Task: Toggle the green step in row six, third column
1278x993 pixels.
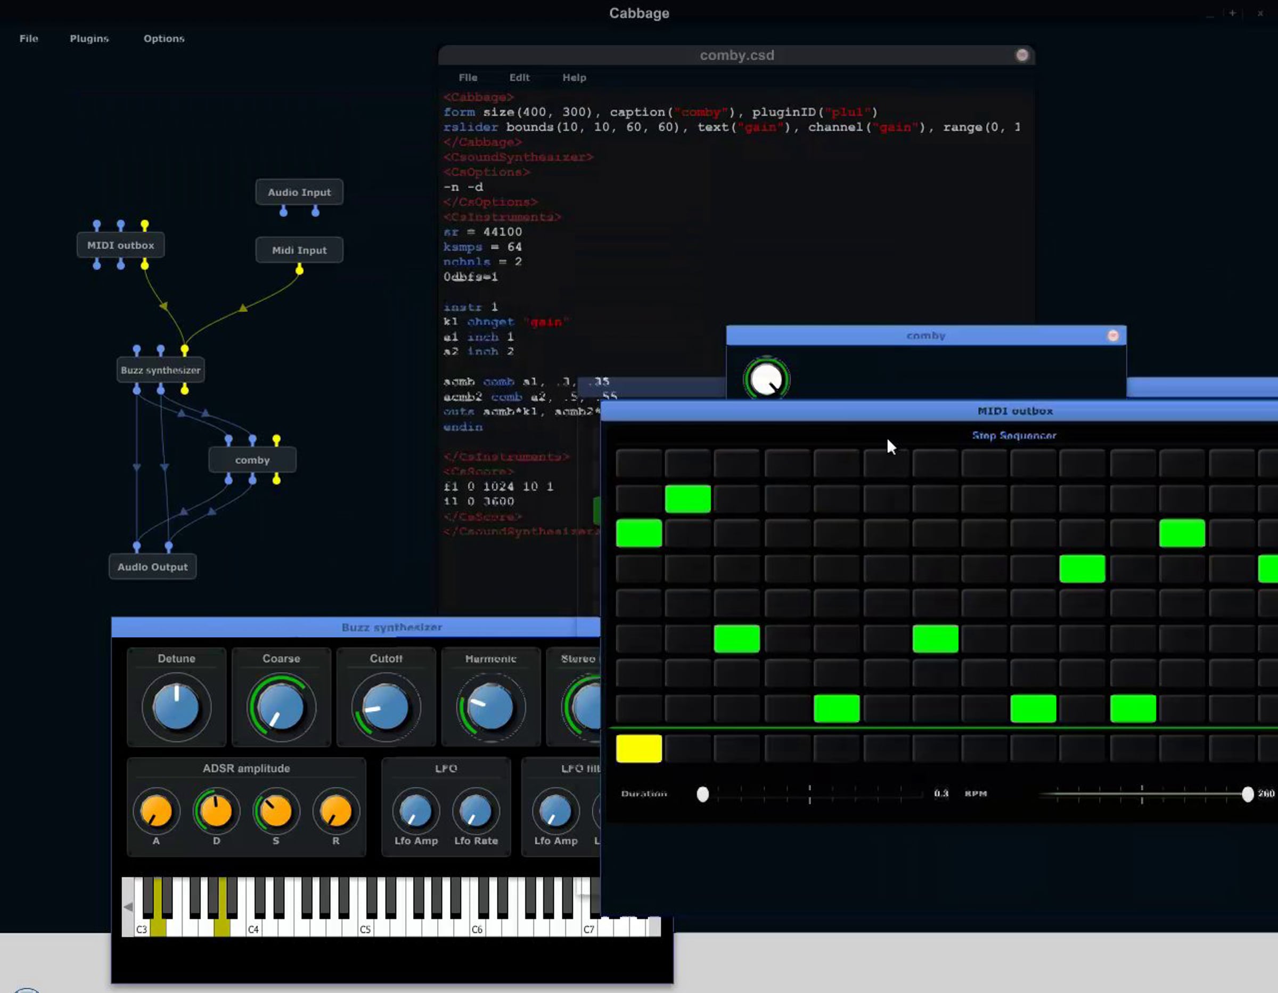Action: [737, 639]
